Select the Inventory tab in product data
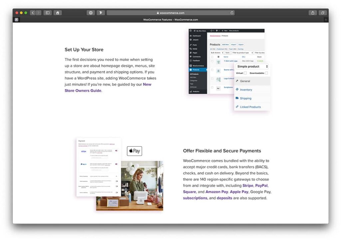Viewport: 341px width, 240px height. point(246,90)
